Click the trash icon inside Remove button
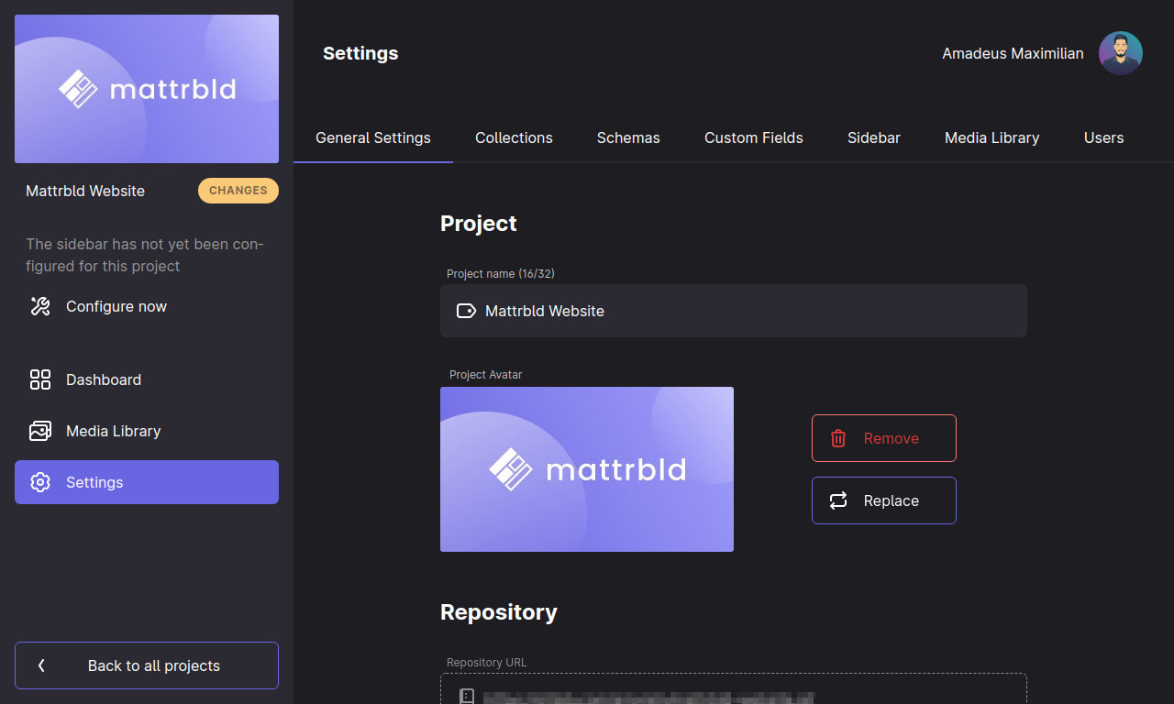 pyautogui.click(x=838, y=438)
